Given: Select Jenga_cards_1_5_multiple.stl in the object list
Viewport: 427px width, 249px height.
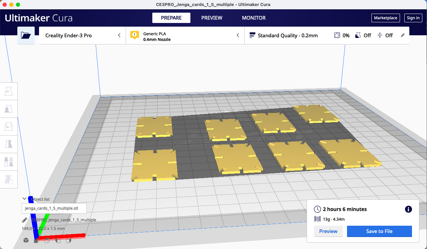Looking at the screenshot, I should coord(54,208).
